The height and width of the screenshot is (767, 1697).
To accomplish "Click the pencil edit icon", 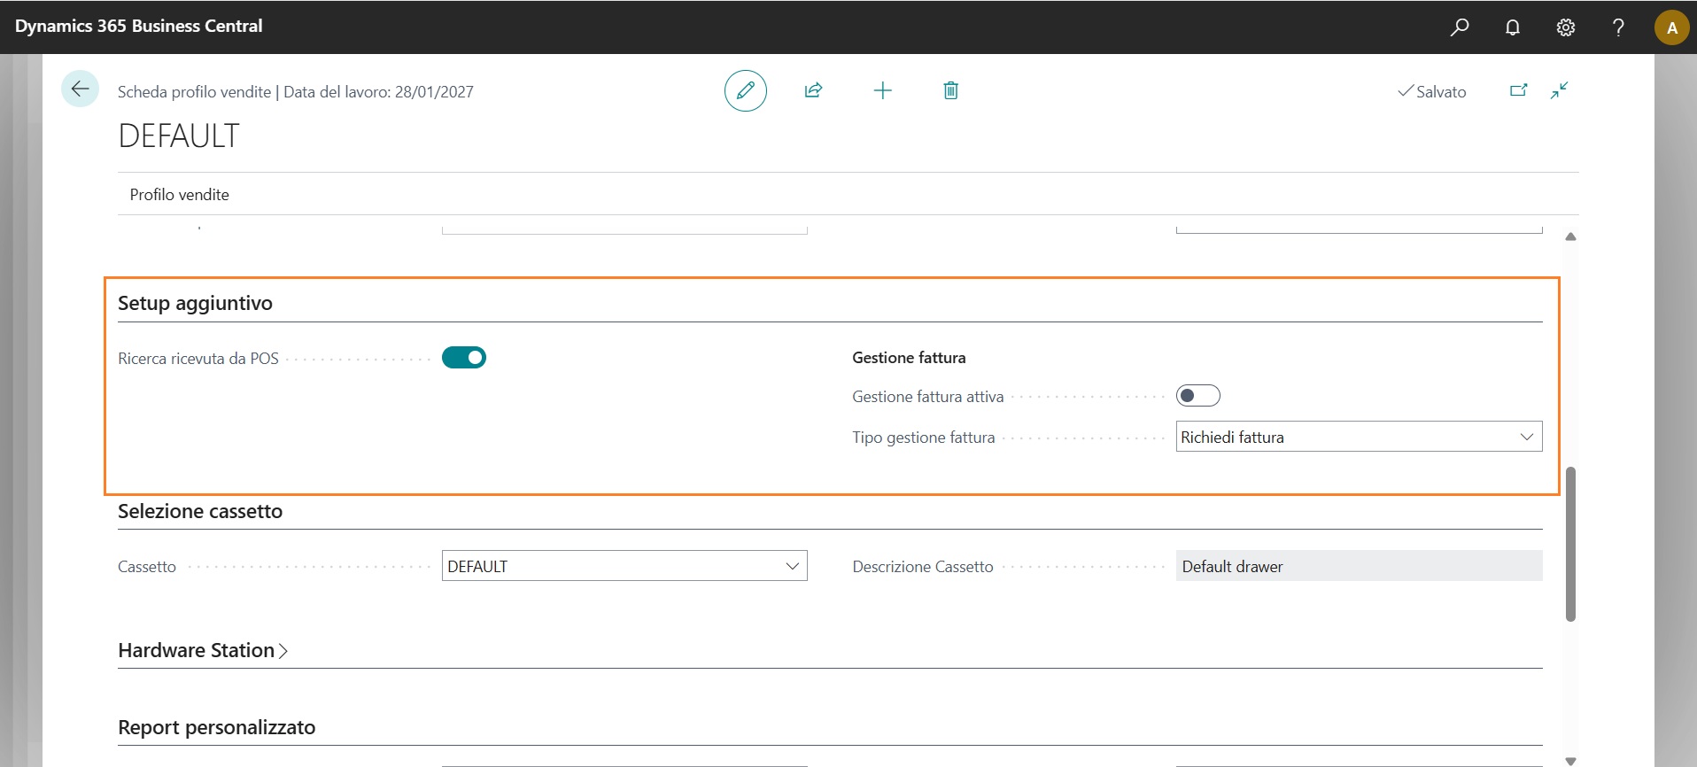I will click(745, 90).
